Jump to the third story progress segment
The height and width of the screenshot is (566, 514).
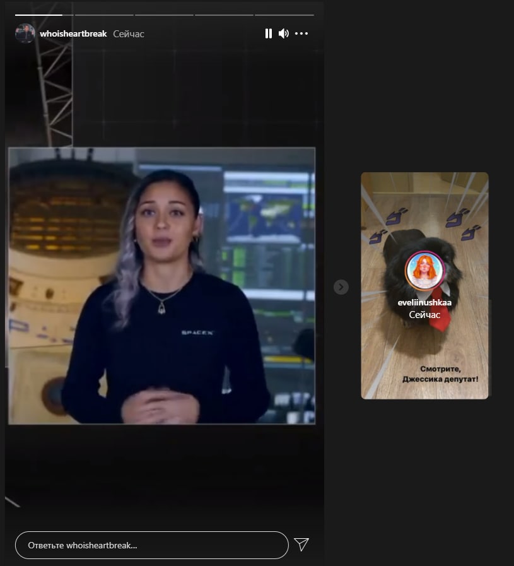click(164, 15)
